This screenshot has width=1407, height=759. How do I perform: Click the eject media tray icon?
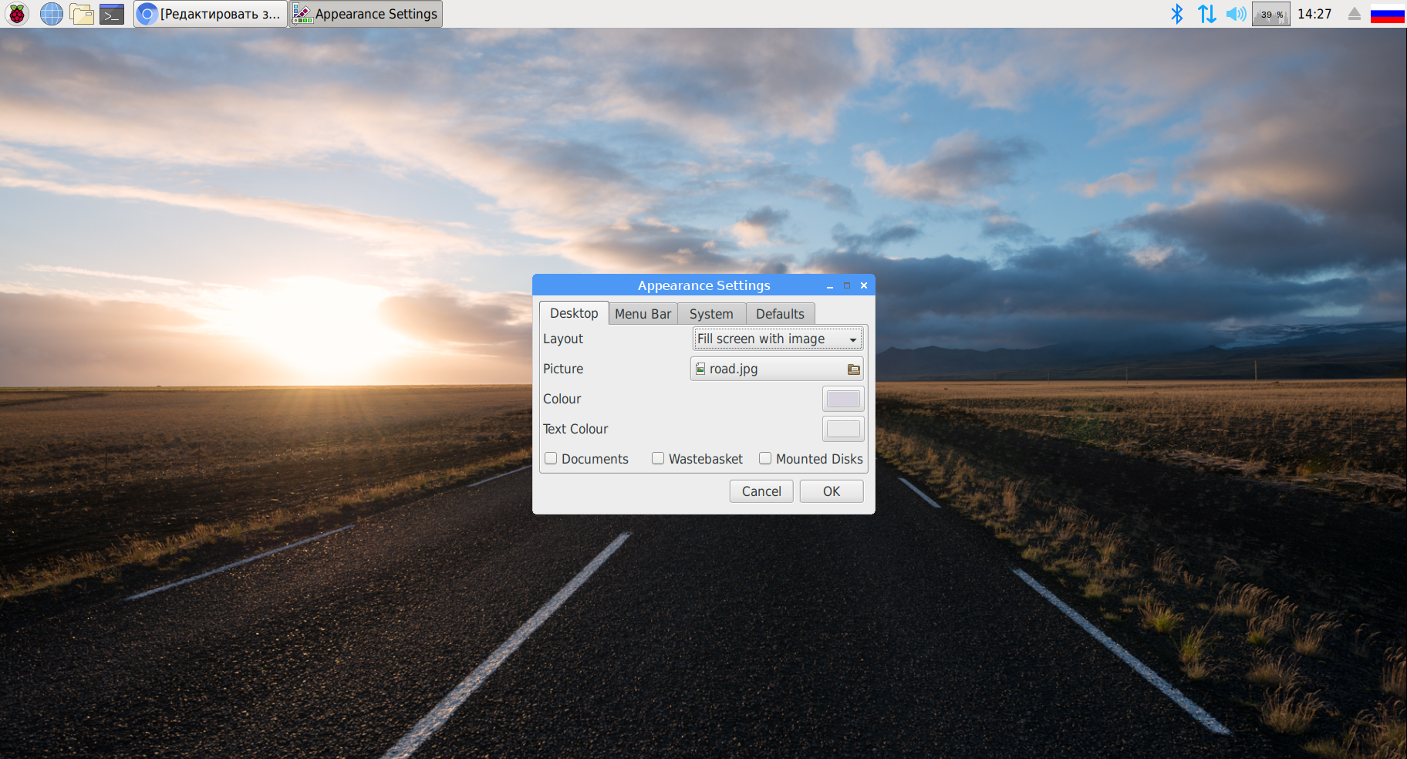pos(1354,14)
